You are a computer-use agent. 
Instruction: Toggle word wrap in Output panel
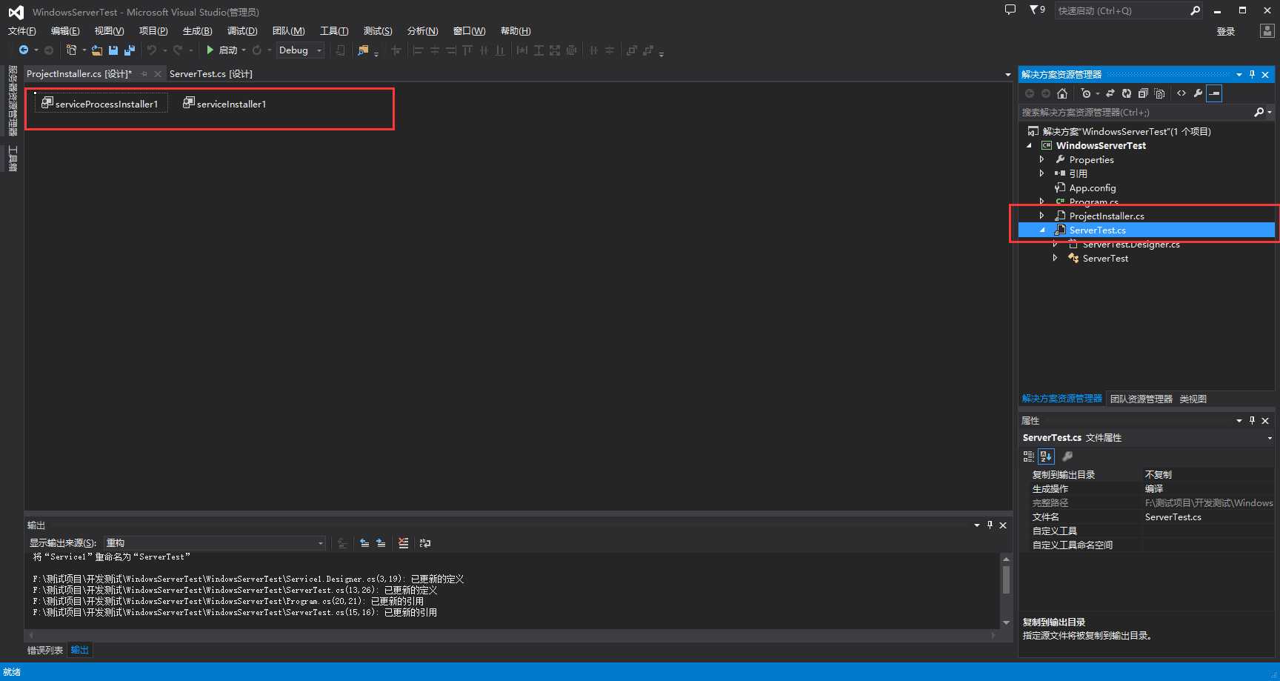(x=425, y=543)
